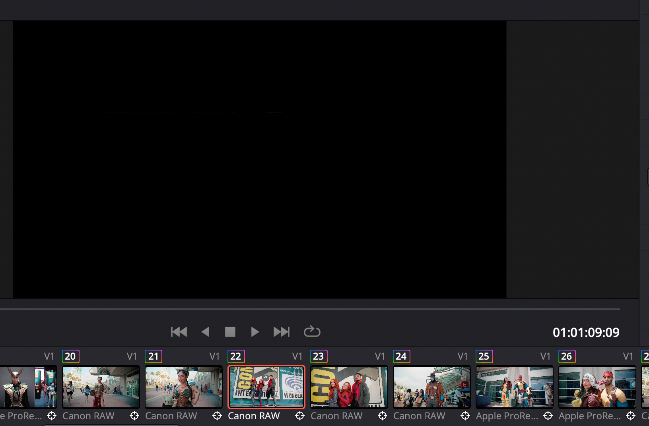Select clip 20 thumbnail
This screenshot has width=649, height=426.
click(101, 387)
